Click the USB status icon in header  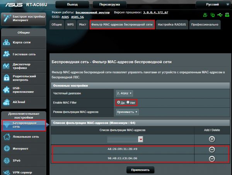click(220, 15)
